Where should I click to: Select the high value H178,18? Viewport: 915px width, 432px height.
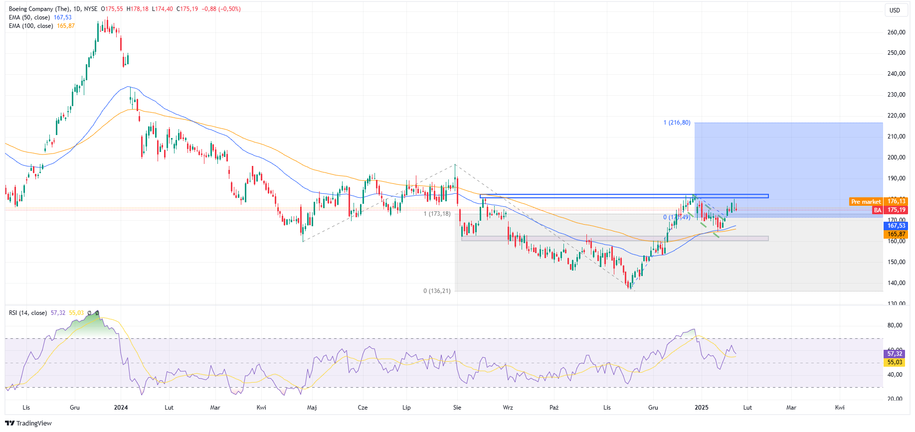138,9
